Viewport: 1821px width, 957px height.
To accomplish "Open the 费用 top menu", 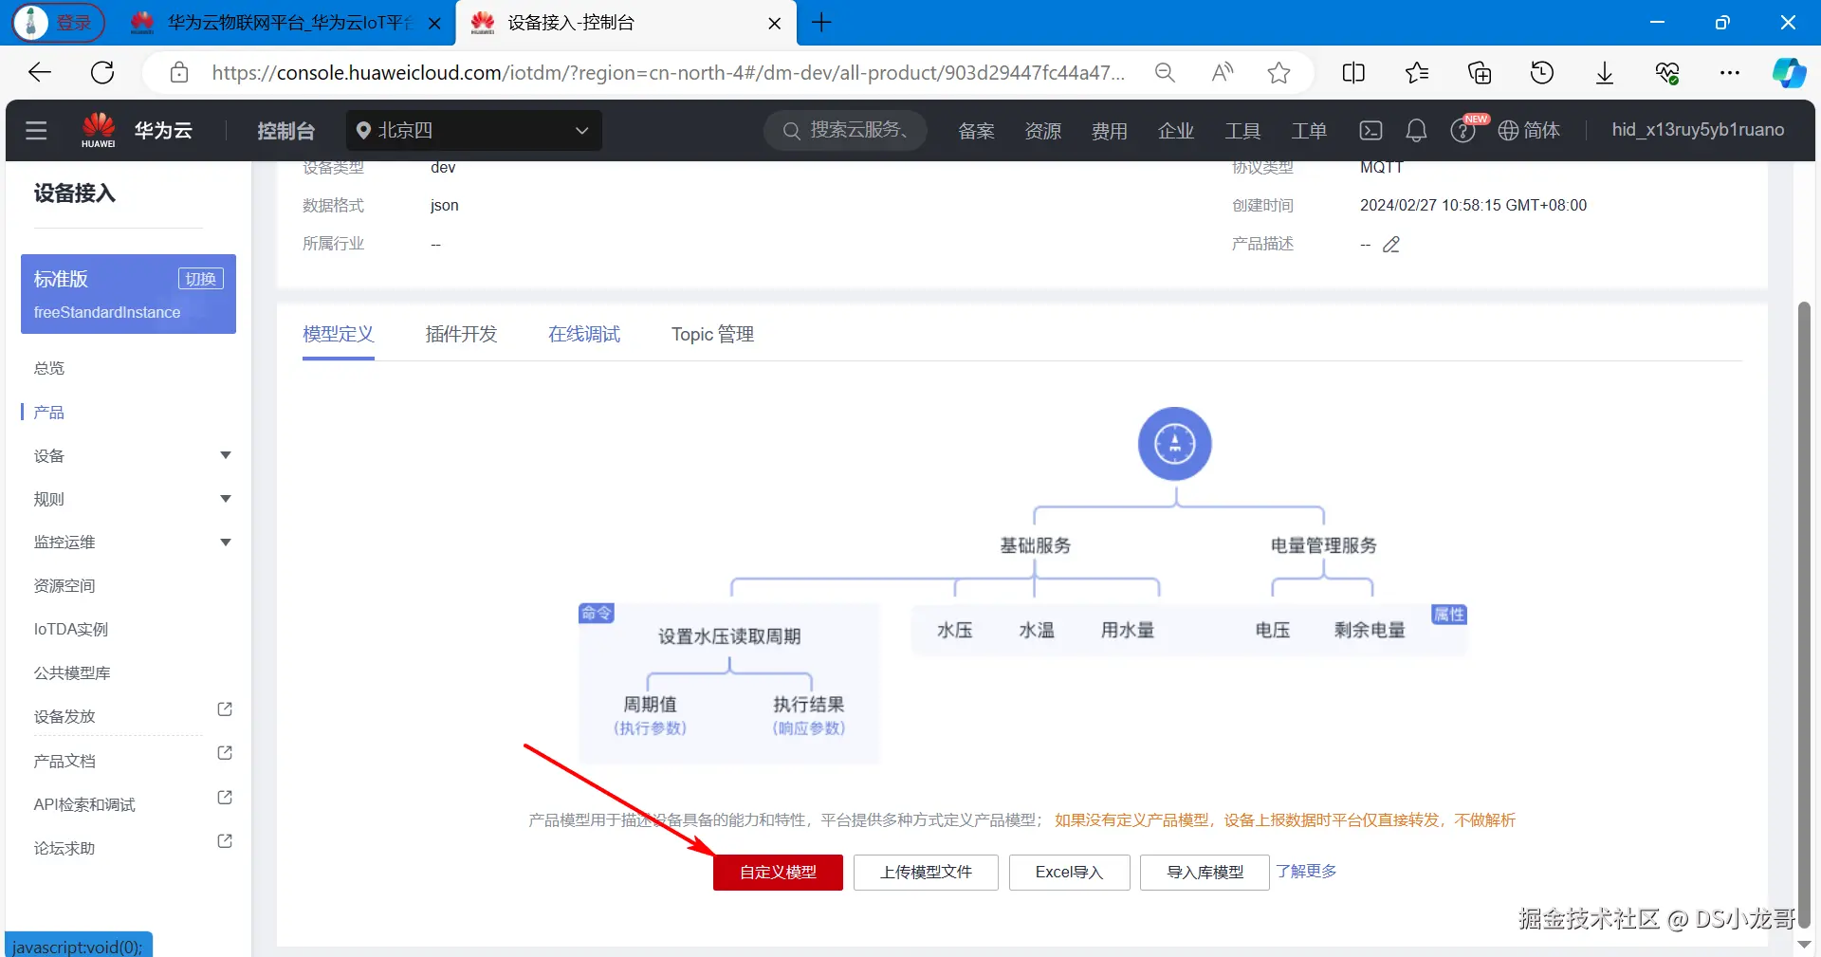I will (1109, 131).
